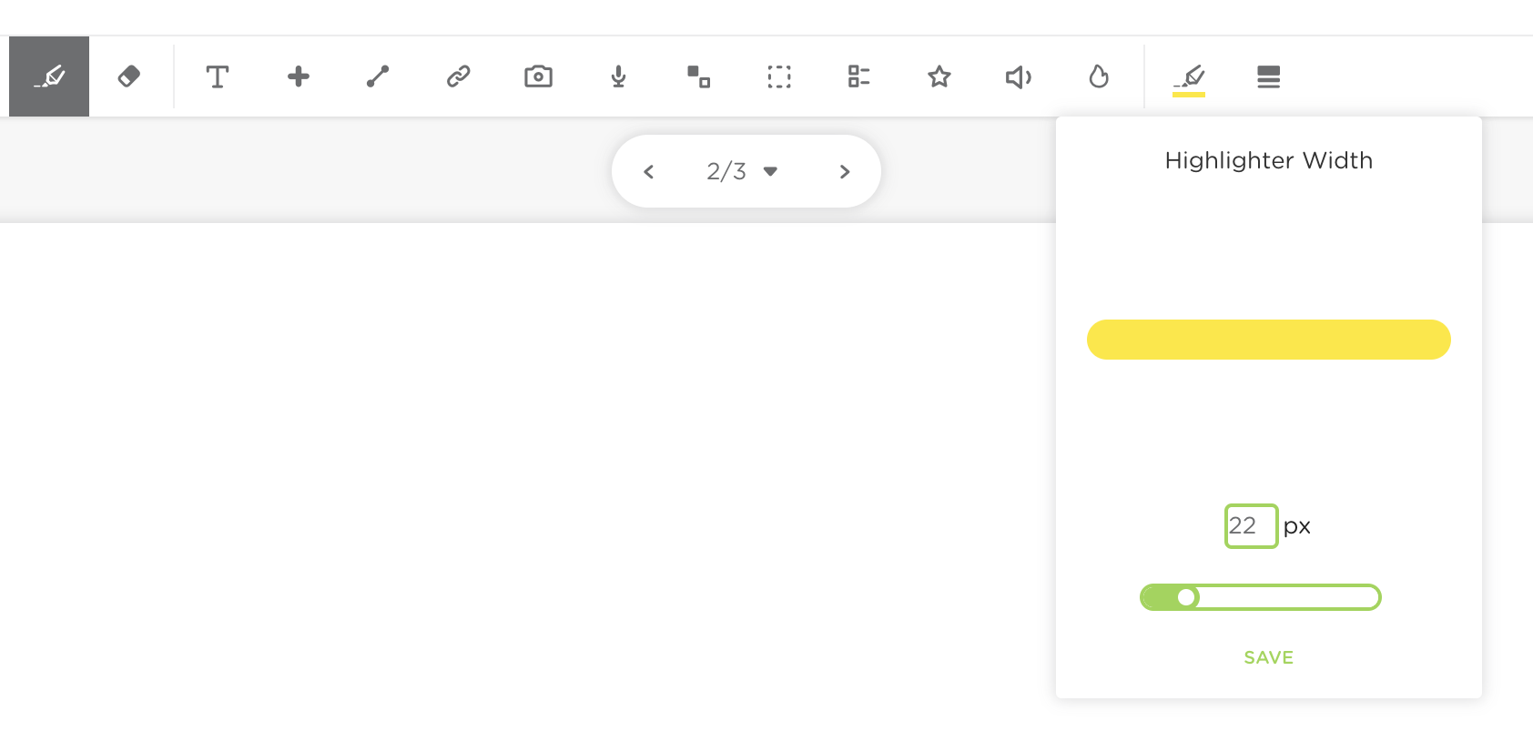Click the plus add icon
Screen dimensions: 1533x752
[298, 76]
